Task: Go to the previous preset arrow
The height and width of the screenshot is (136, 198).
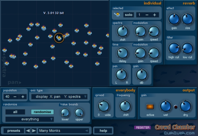Action: pyautogui.click(x=28, y=131)
